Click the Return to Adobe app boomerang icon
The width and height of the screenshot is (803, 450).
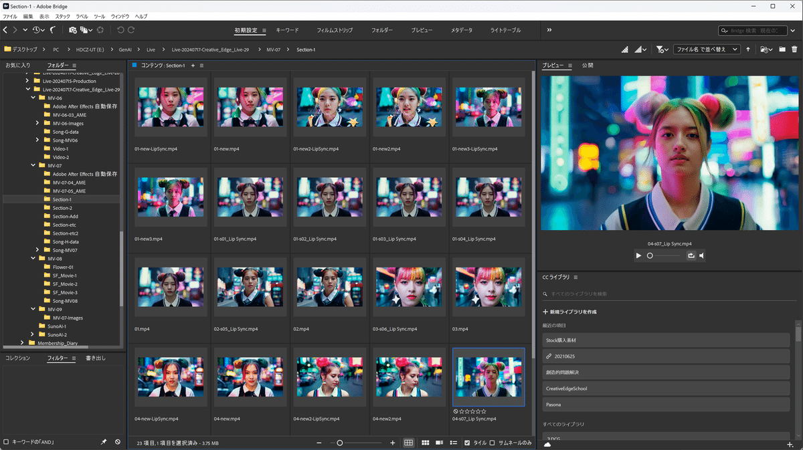(52, 30)
